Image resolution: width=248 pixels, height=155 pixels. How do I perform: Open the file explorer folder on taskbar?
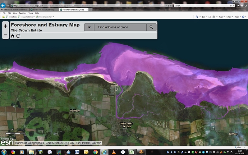click(31, 152)
